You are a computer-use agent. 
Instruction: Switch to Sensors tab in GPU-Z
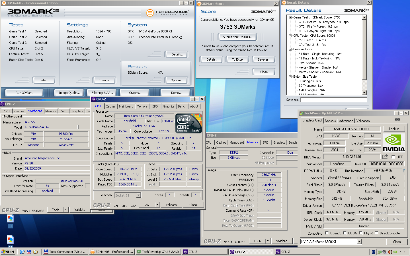[330, 121]
